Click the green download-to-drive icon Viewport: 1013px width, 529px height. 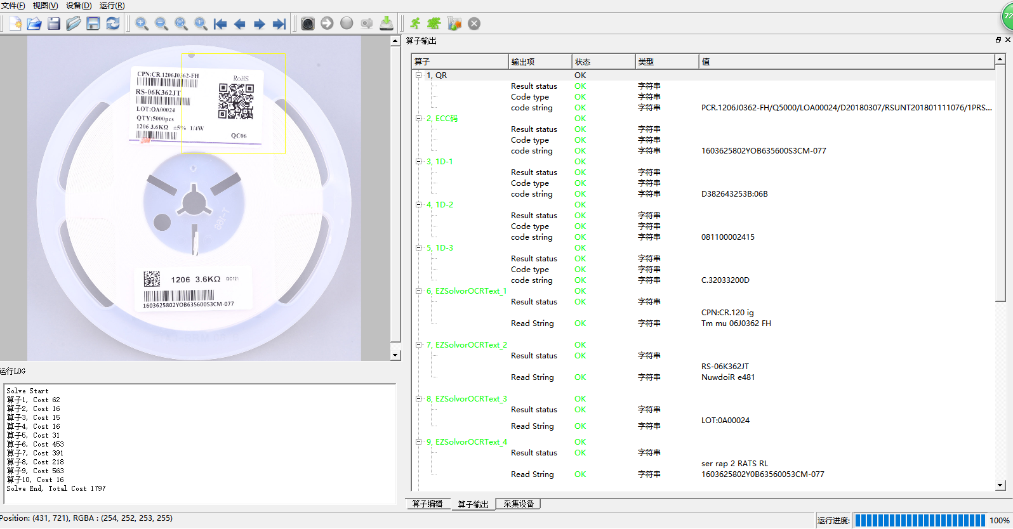coord(386,24)
